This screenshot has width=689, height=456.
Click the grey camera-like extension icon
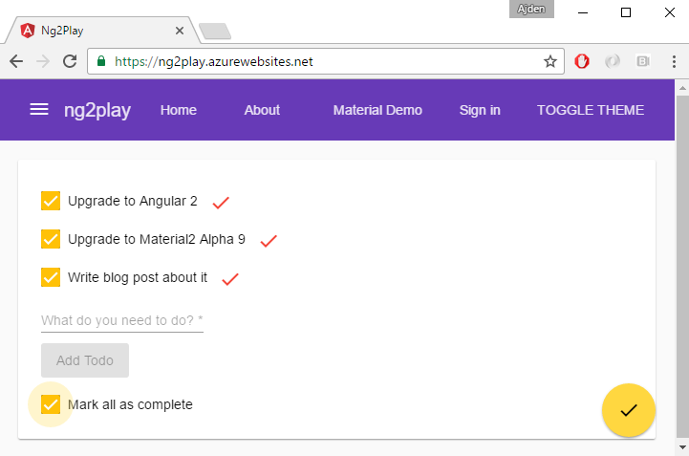[643, 61]
